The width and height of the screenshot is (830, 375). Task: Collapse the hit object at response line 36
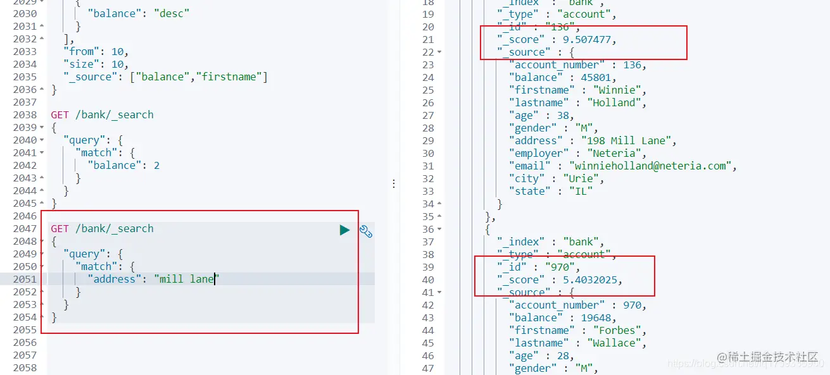[440, 229]
